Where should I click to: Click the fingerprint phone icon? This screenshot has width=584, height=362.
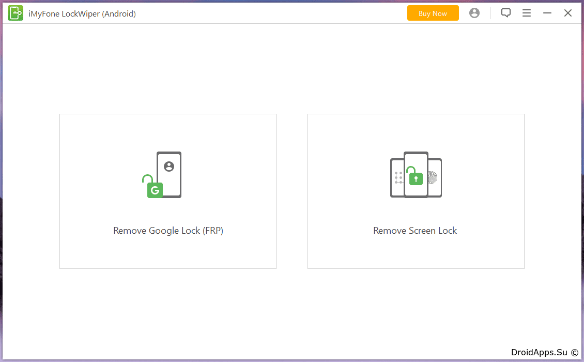(434, 178)
